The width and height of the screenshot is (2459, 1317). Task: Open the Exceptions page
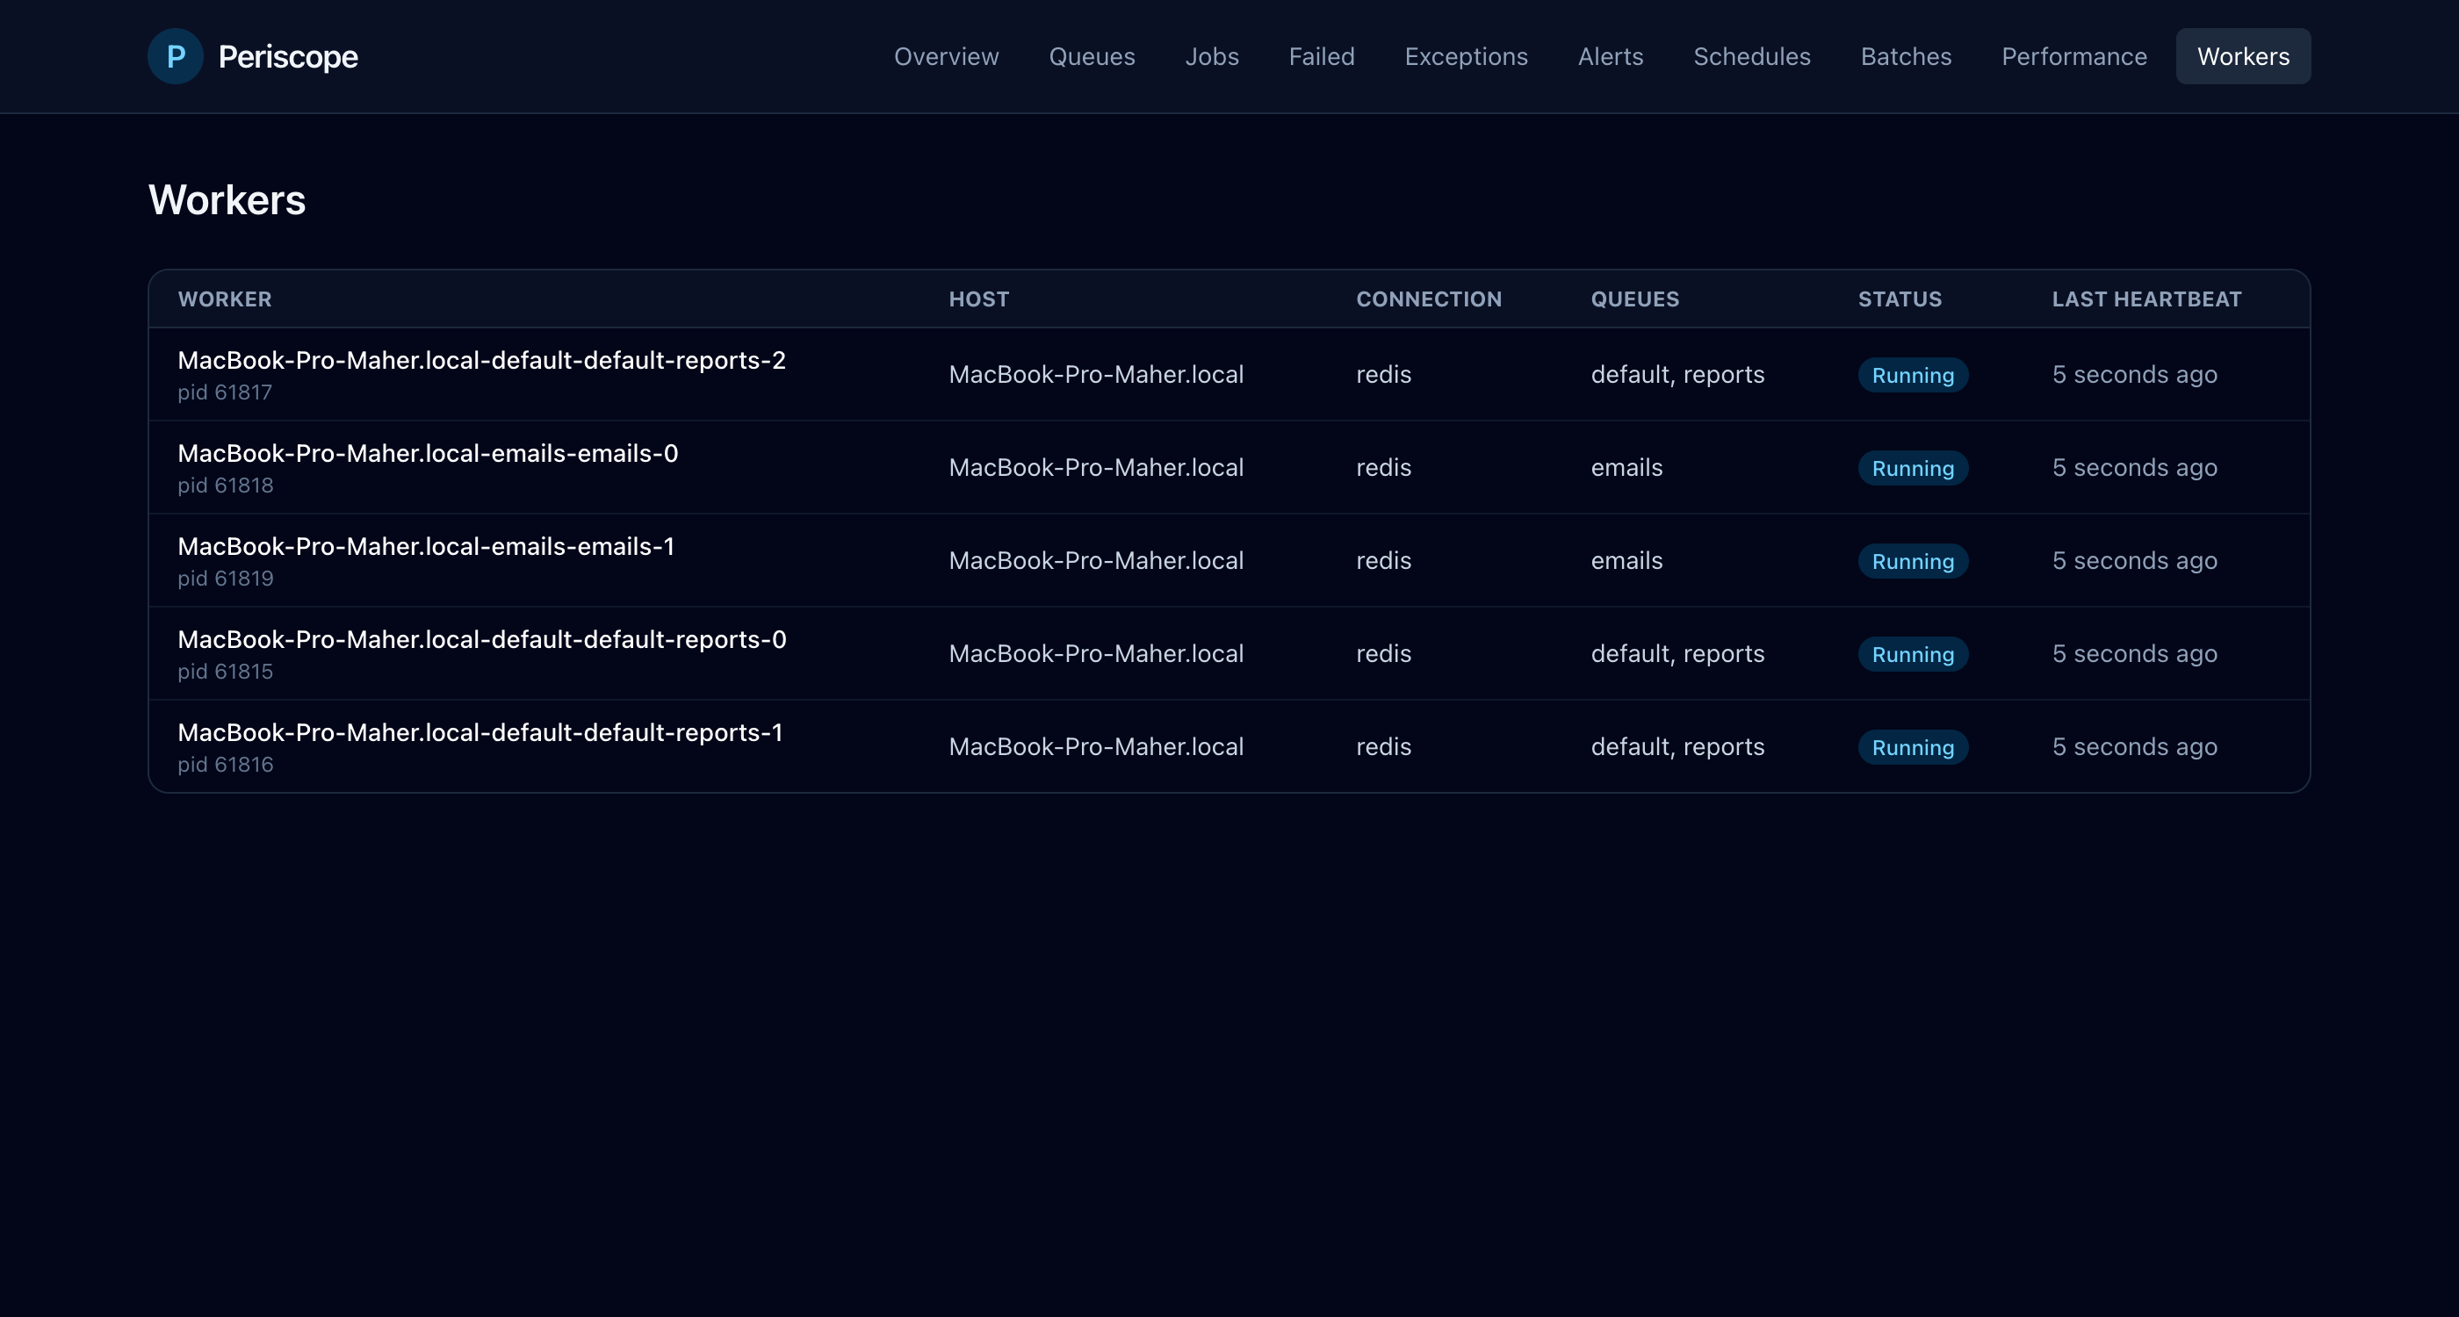(1467, 56)
